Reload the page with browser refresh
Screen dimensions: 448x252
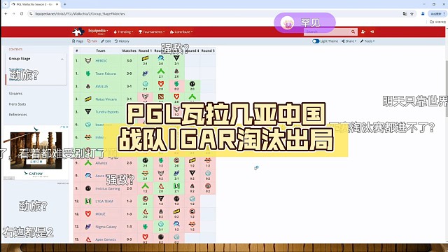[x=22, y=14]
